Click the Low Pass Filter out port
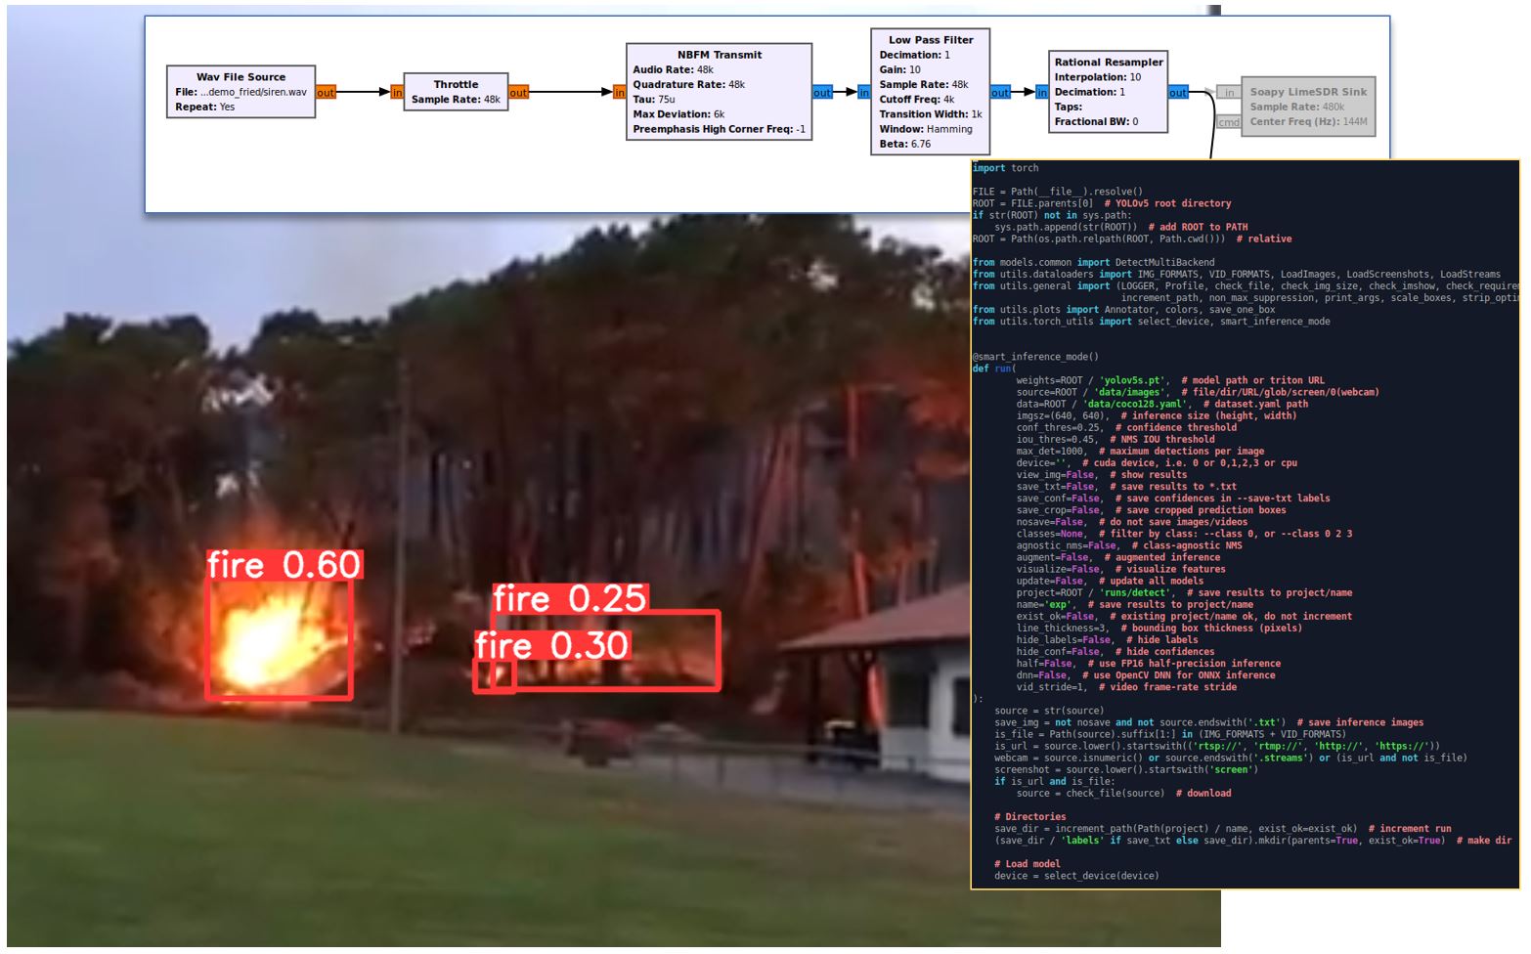 point(999,93)
